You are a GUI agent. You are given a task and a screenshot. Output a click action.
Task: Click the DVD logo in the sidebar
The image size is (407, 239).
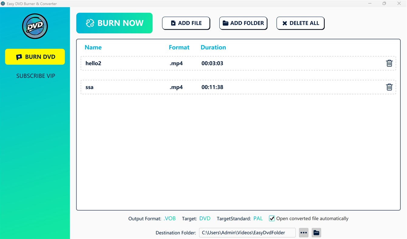point(35,26)
